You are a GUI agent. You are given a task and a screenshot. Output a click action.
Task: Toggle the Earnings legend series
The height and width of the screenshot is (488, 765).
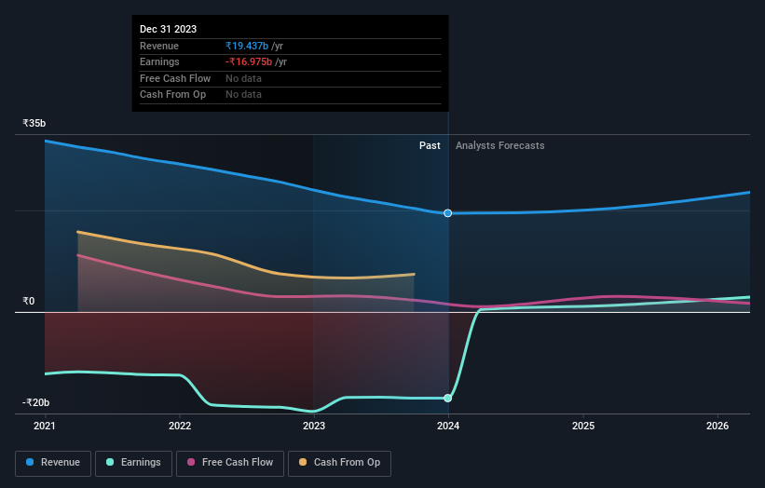pos(133,463)
